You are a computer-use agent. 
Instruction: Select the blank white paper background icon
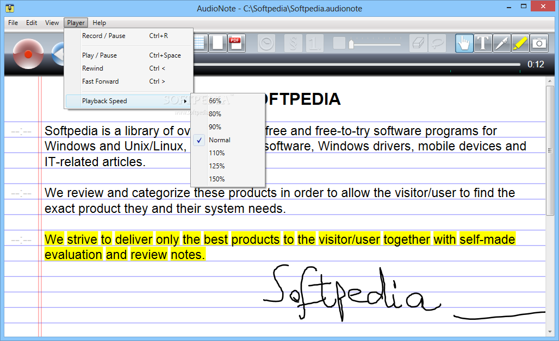click(x=218, y=43)
